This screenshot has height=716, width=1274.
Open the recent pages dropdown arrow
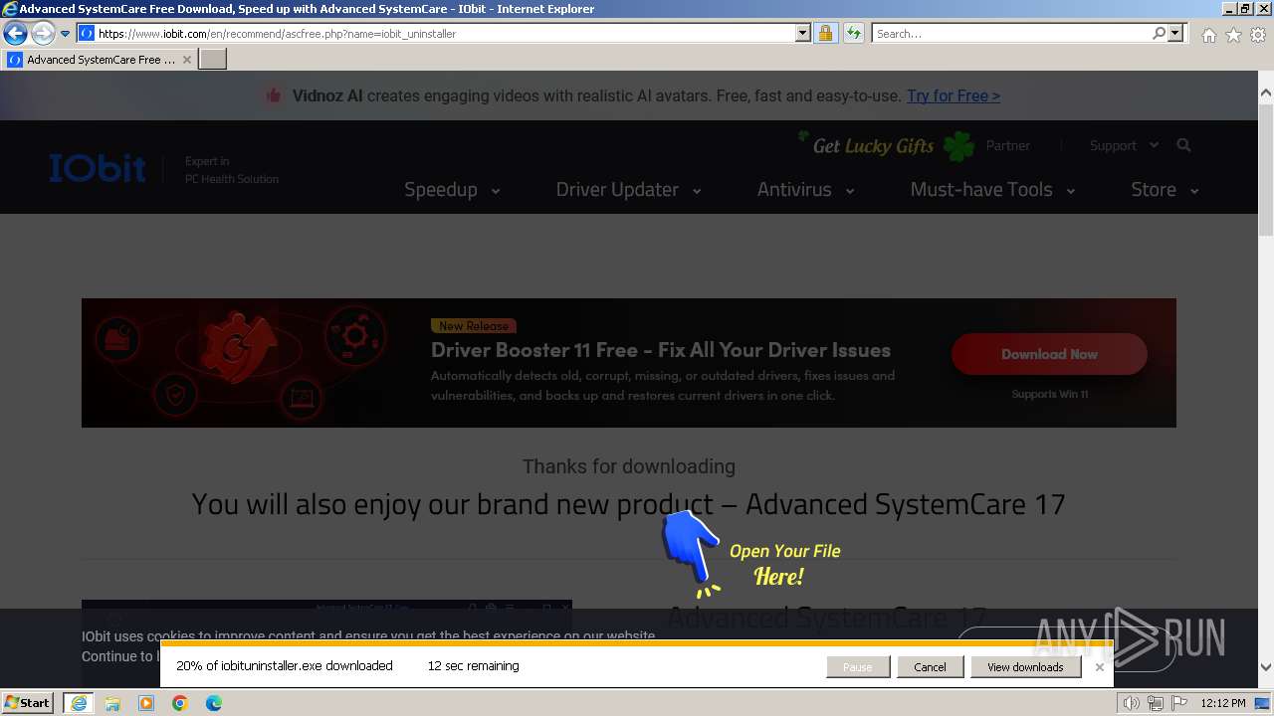(x=65, y=34)
